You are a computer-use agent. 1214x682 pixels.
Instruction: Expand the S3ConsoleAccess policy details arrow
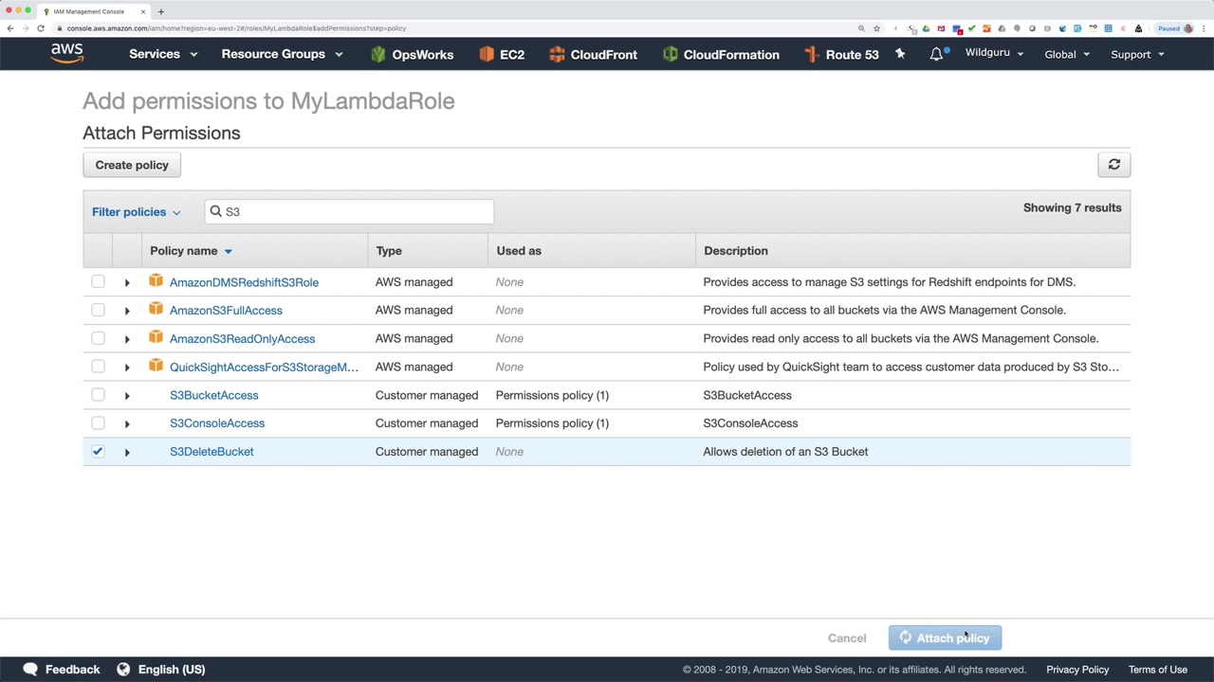(127, 423)
